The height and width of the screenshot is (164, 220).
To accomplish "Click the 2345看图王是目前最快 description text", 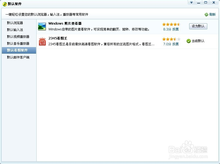I will click(101, 44).
